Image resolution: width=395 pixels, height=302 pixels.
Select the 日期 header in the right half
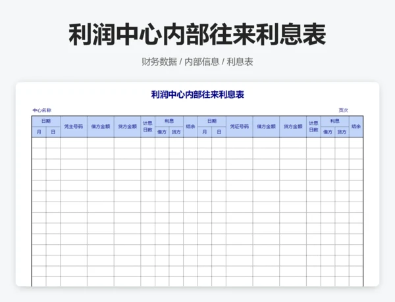pyautogui.click(x=212, y=121)
